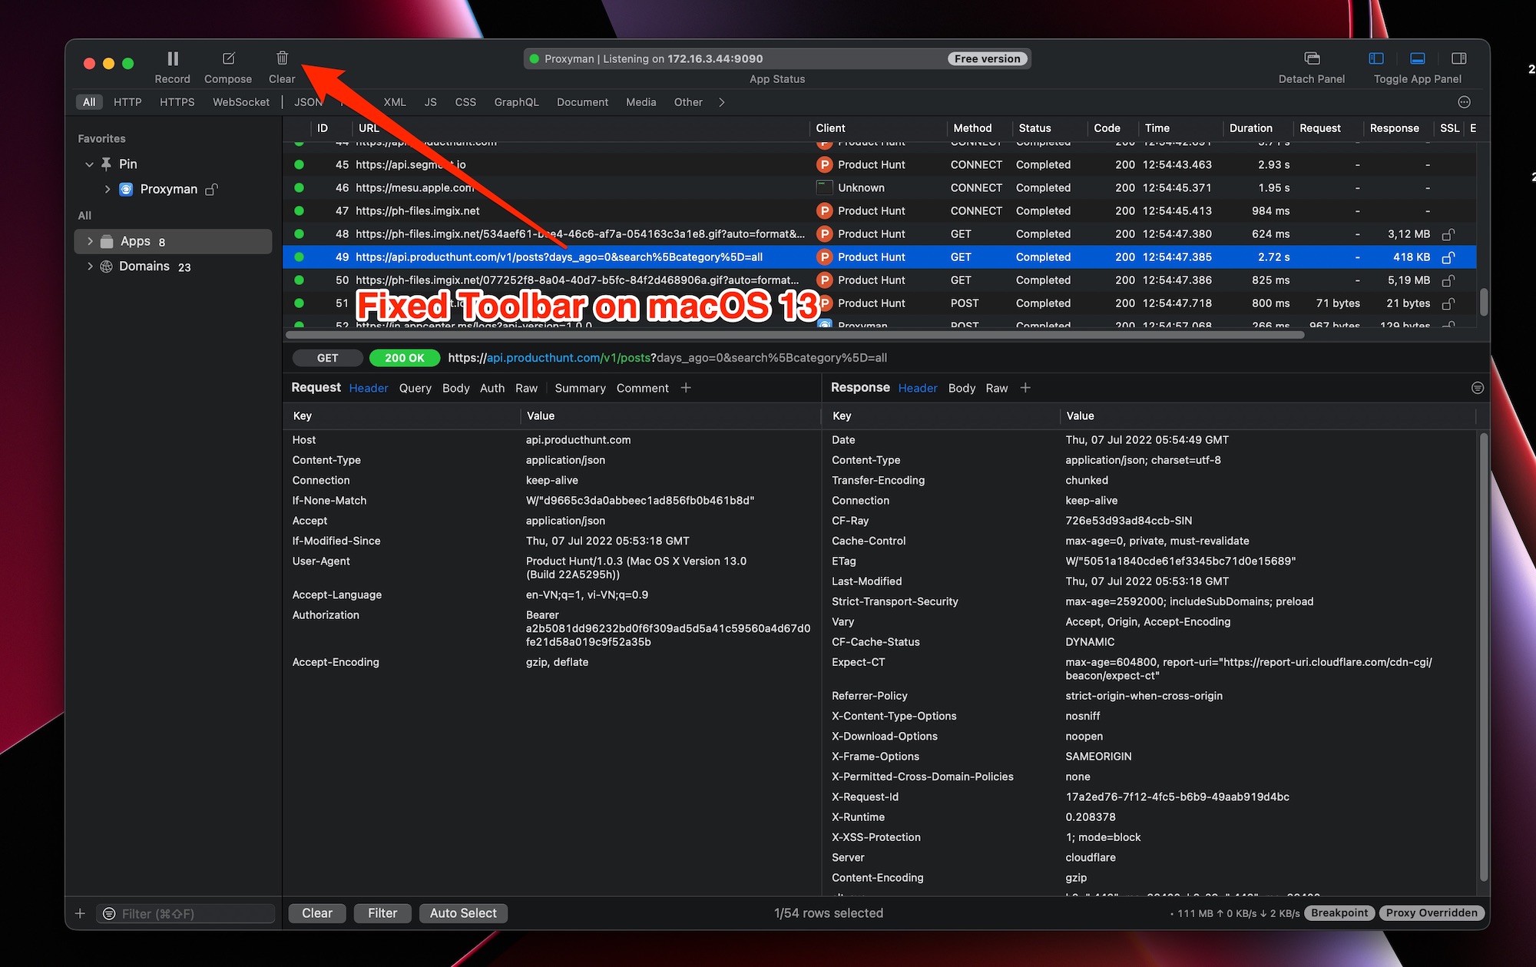Toggle SSL proxying lock on row 49
Image resolution: width=1536 pixels, height=967 pixels.
pyautogui.click(x=1450, y=257)
